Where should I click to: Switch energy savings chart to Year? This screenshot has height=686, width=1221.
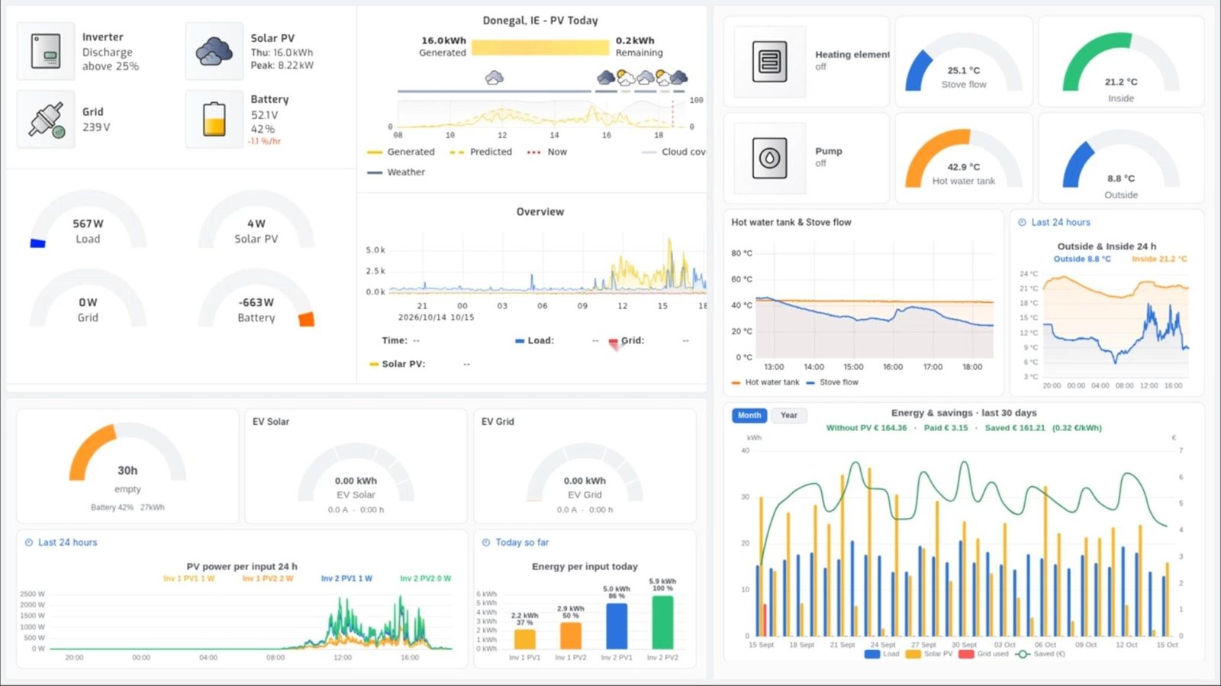tap(789, 415)
